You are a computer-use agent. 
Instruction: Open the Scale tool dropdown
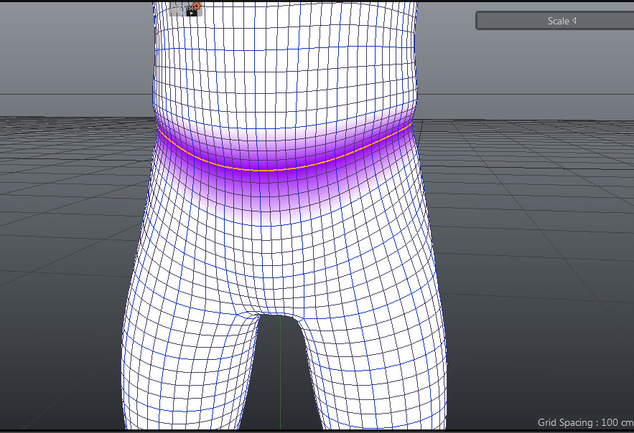[x=555, y=21]
